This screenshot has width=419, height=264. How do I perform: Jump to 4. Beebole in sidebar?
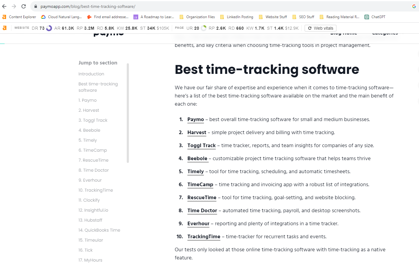point(89,130)
